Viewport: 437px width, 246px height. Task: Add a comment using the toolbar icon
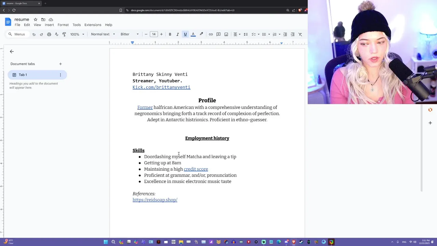[x=218, y=34]
